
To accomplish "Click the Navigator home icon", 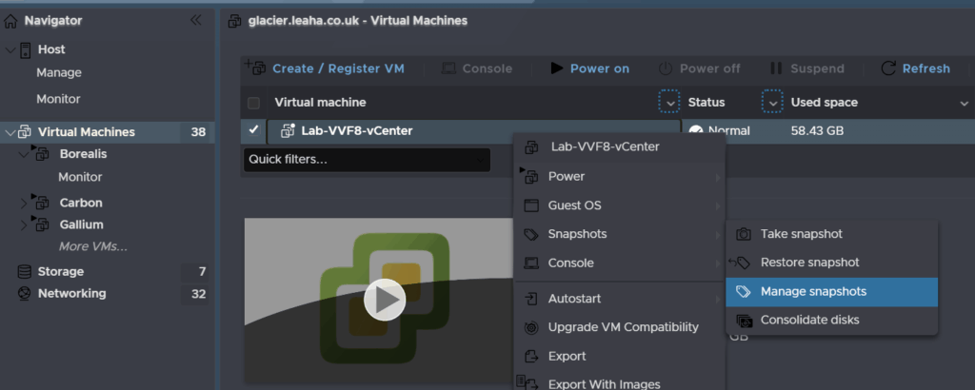I will (10, 21).
